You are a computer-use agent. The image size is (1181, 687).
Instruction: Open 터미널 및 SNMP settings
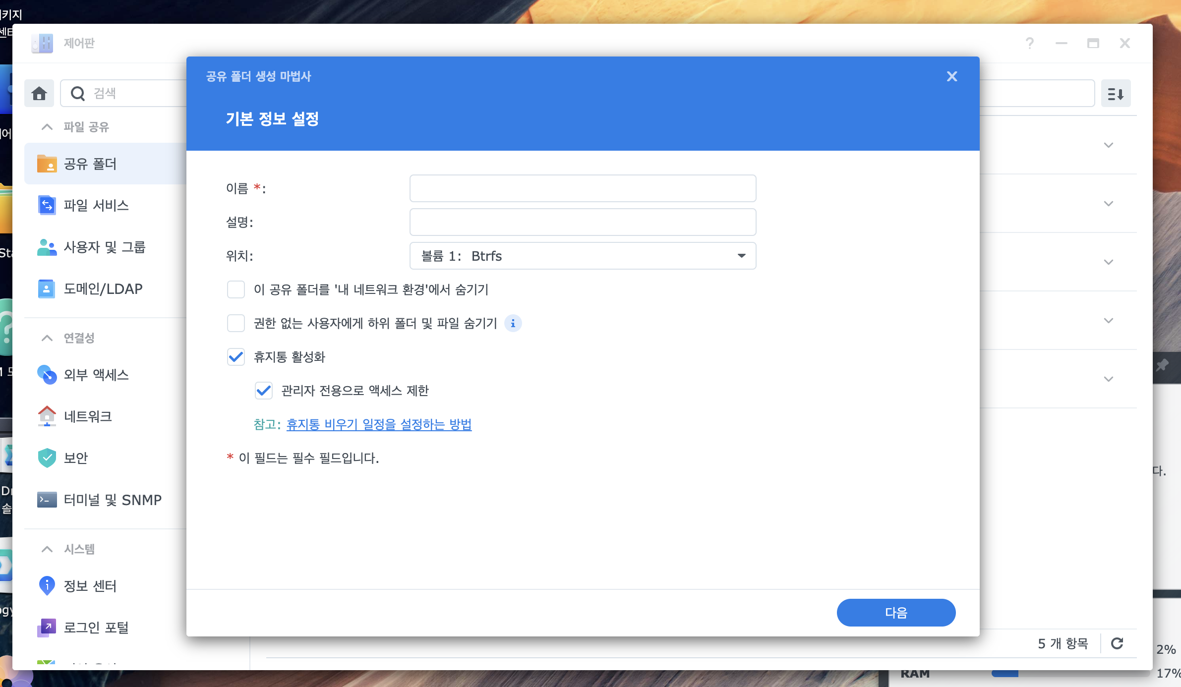(113, 500)
